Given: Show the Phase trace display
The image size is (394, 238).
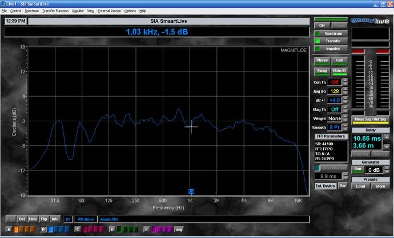Looking at the screenshot, I should click(322, 61).
